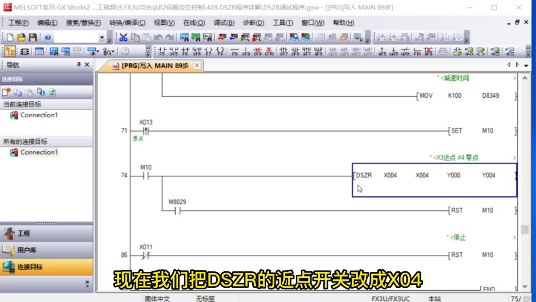This screenshot has width=536, height=302.
Task: Click the New project icon
Action: [10, 38]
